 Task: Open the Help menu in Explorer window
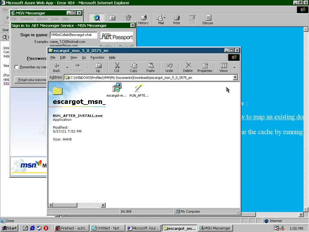click(x=112, y=57)
